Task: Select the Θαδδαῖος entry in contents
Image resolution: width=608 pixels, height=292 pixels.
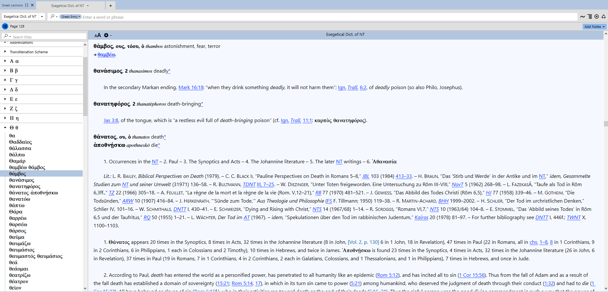Action: point(21,142)
